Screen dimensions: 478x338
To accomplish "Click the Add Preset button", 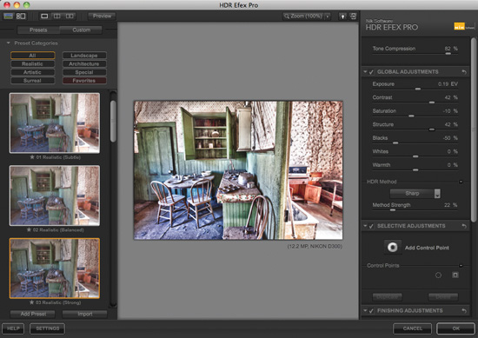I will tap(33, 314).
